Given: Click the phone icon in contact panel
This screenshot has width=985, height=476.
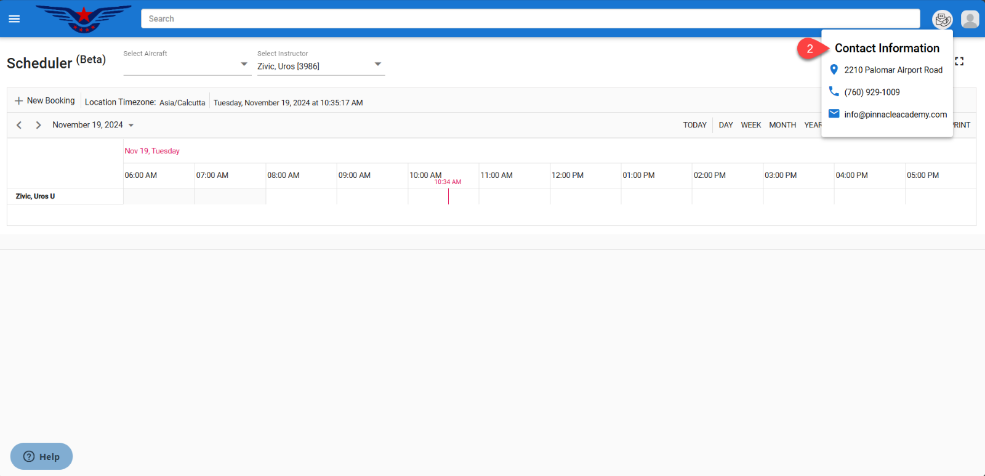Looking at the screenshot, I should [834, 92].
